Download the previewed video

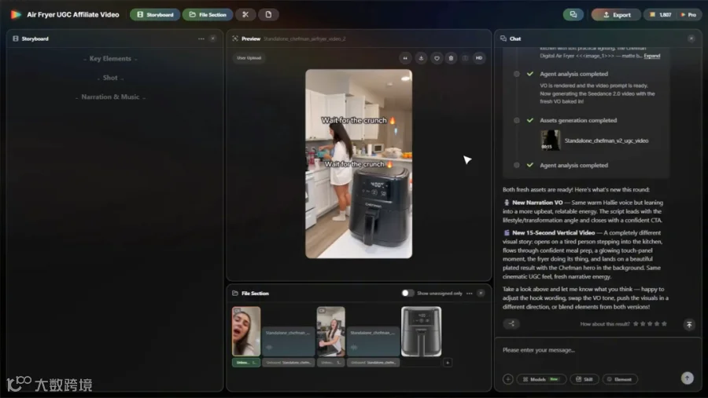pyautogui.click(x=421, y=57)
